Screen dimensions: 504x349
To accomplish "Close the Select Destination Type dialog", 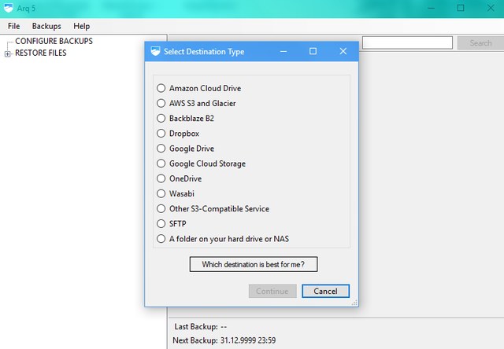I will point(343,51).
